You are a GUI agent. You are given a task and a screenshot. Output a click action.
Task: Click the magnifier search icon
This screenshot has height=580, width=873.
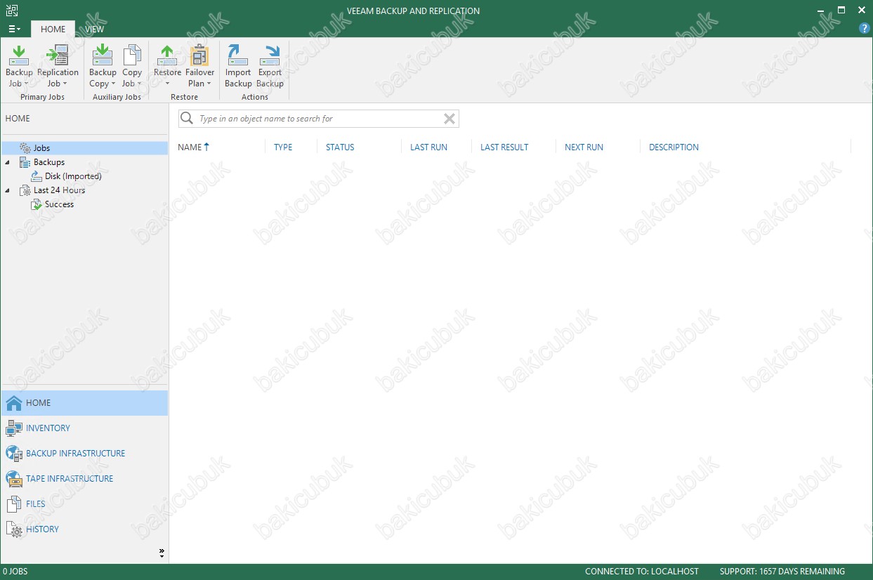[x=187, y=119]
